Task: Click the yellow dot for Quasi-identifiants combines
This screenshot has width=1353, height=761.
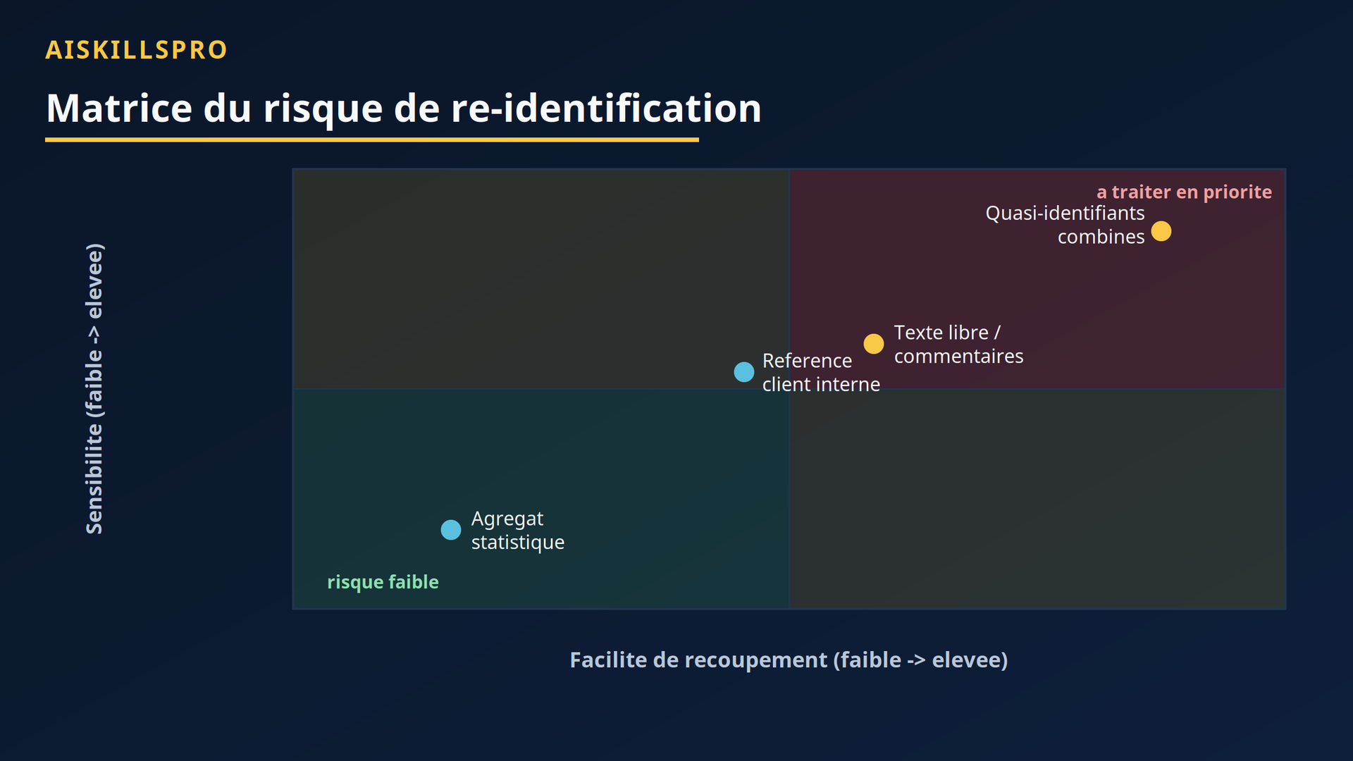Action: (x=1161, y=231)
